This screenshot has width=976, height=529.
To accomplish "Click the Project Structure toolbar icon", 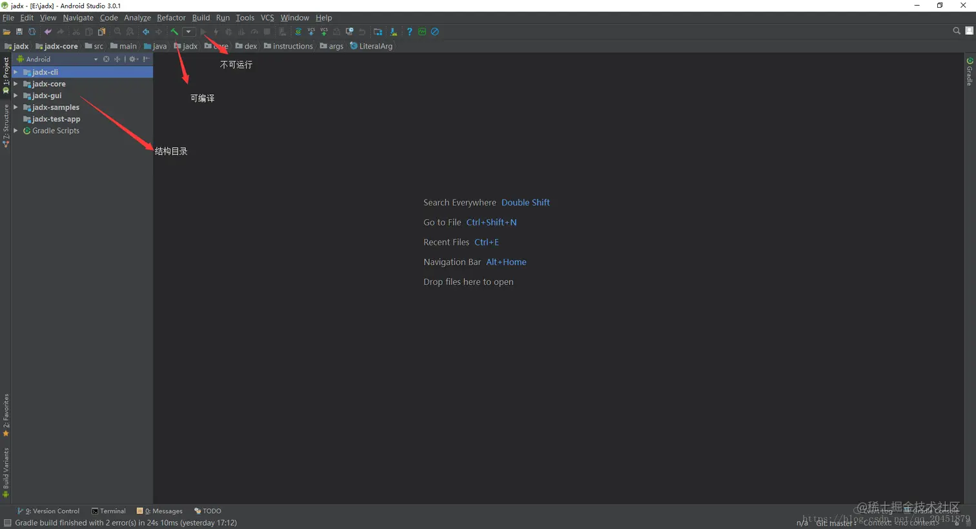I will tap(378, 32).
